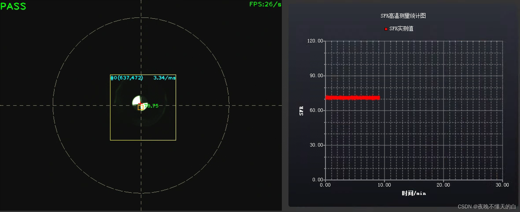
Task: Click the red SFR实测值 legend marker
Action: pyautogui.click(x=386, y=29)
